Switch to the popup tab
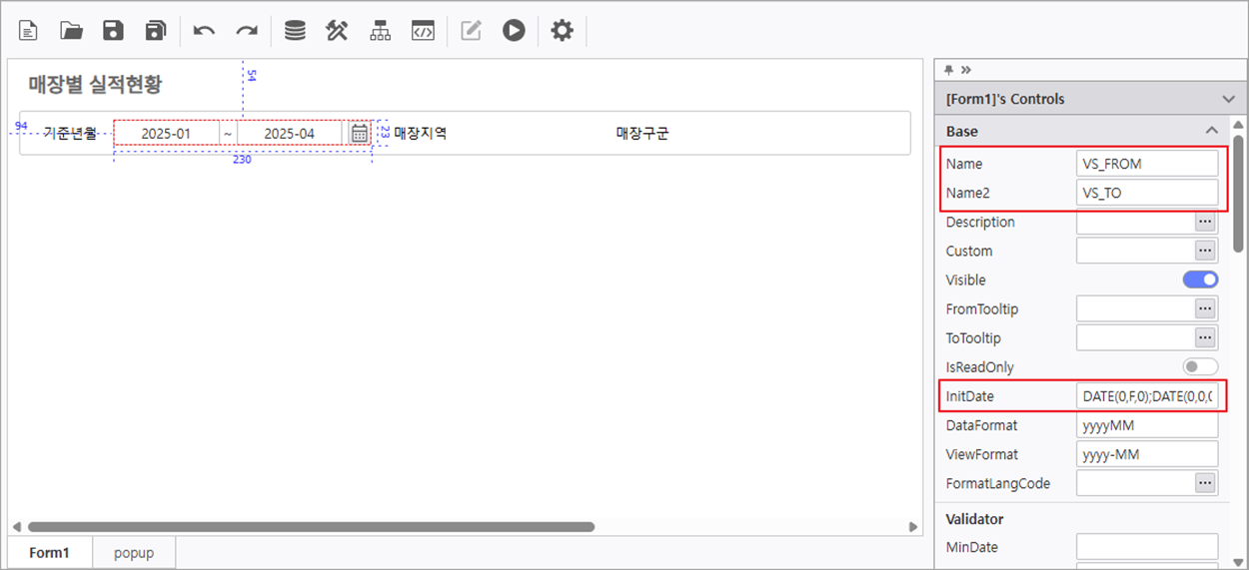This screenshot has width=1249, height=570. pyautogui.click(x=134, y=552)
